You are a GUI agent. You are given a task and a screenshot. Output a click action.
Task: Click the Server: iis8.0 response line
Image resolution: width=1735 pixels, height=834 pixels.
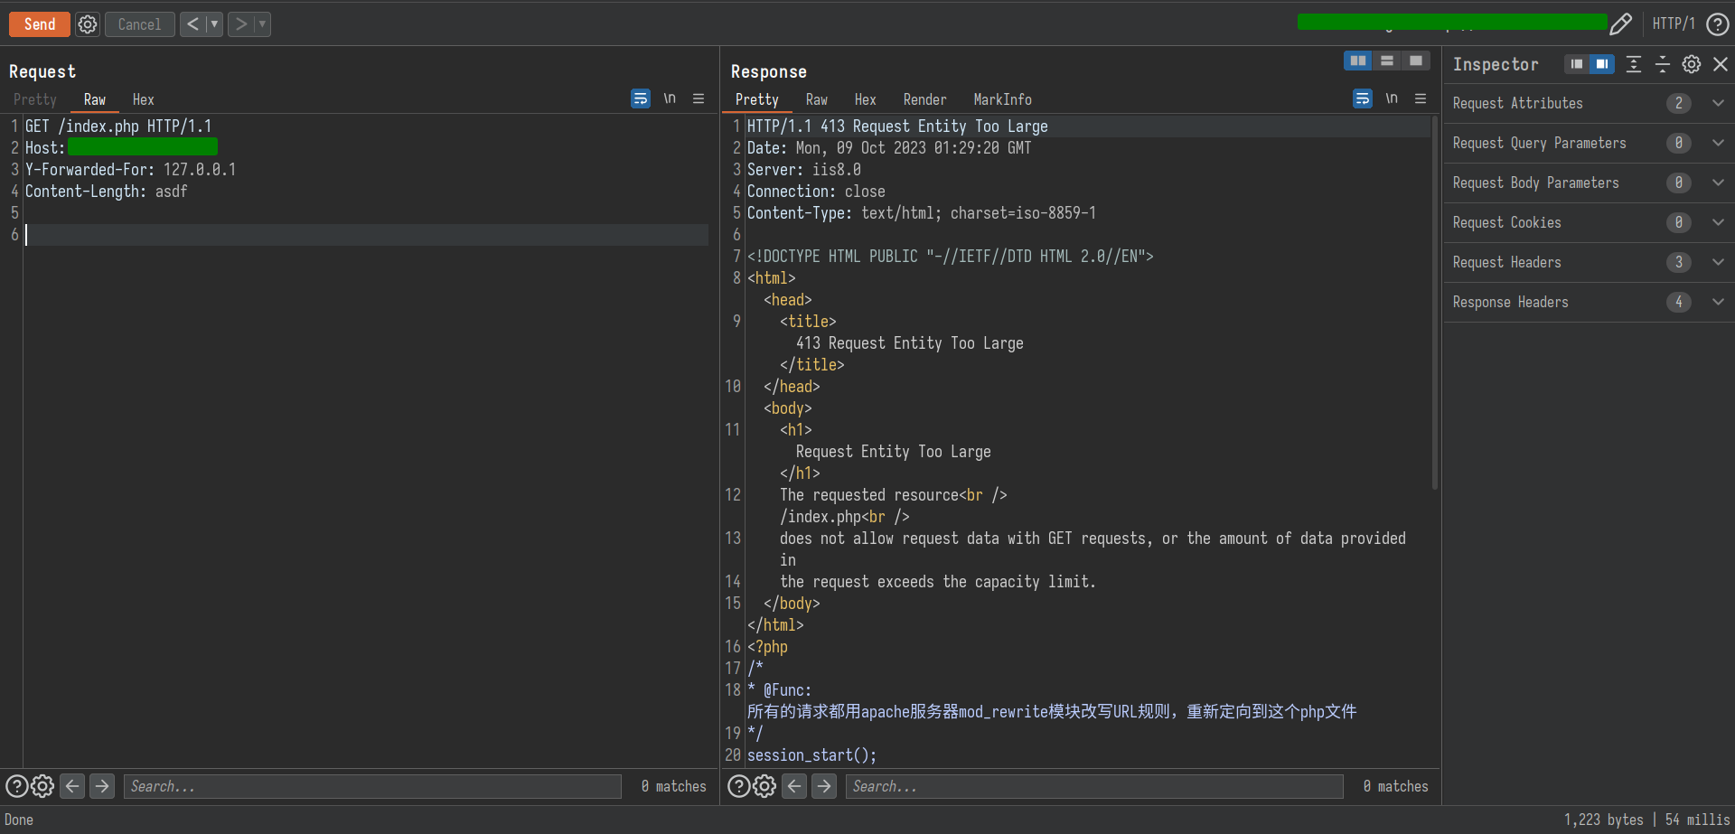[x=803, y=170]
